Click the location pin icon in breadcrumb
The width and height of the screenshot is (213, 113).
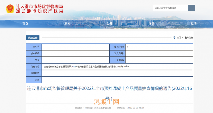click(174, 38)
